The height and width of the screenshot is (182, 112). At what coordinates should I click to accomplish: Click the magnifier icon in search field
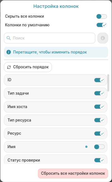tap(9, 38)
